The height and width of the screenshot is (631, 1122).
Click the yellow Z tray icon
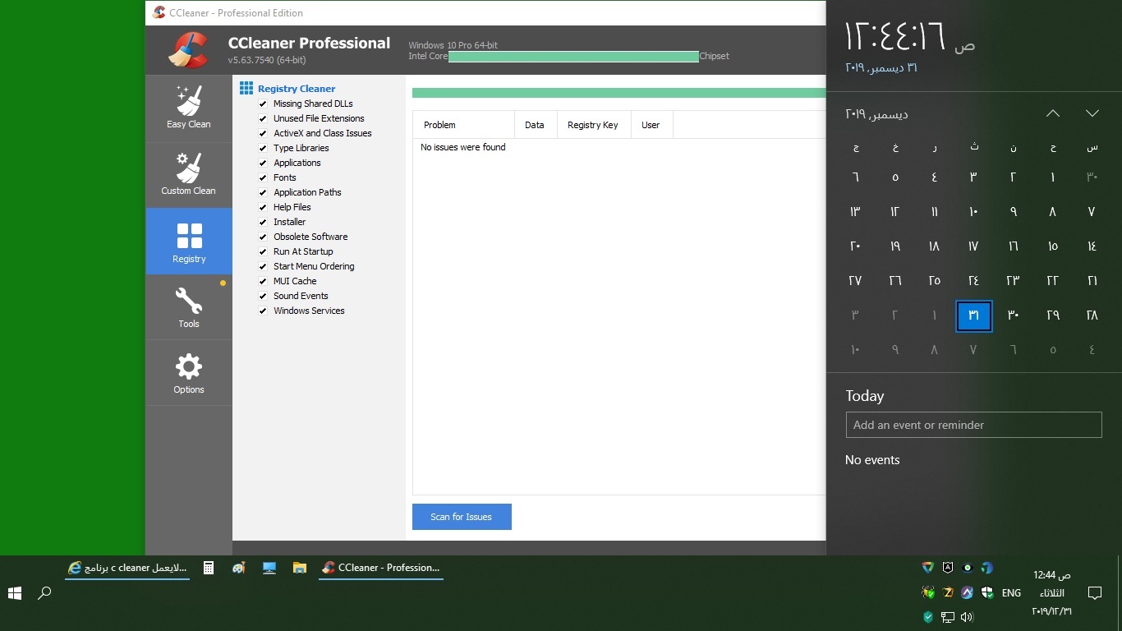(x=948, y=592)
